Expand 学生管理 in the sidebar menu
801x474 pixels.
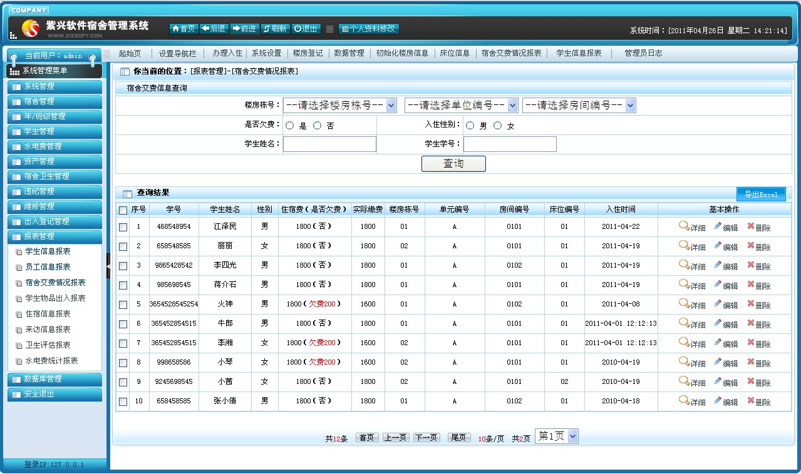tap(54, 131)
